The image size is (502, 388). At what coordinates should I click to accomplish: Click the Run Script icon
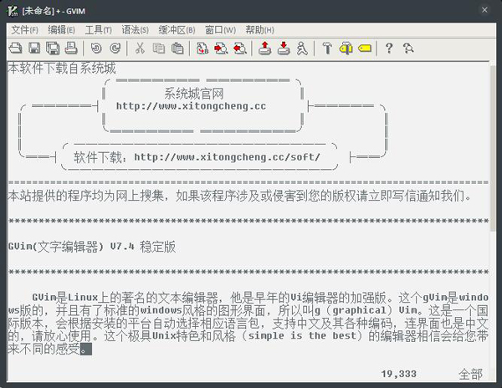pyautogui.click(x=302, y=48)
